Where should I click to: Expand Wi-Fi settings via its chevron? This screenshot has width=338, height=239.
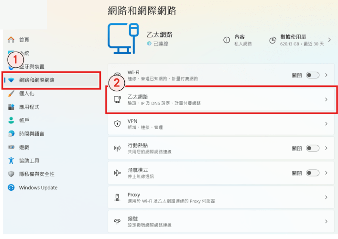326,75
